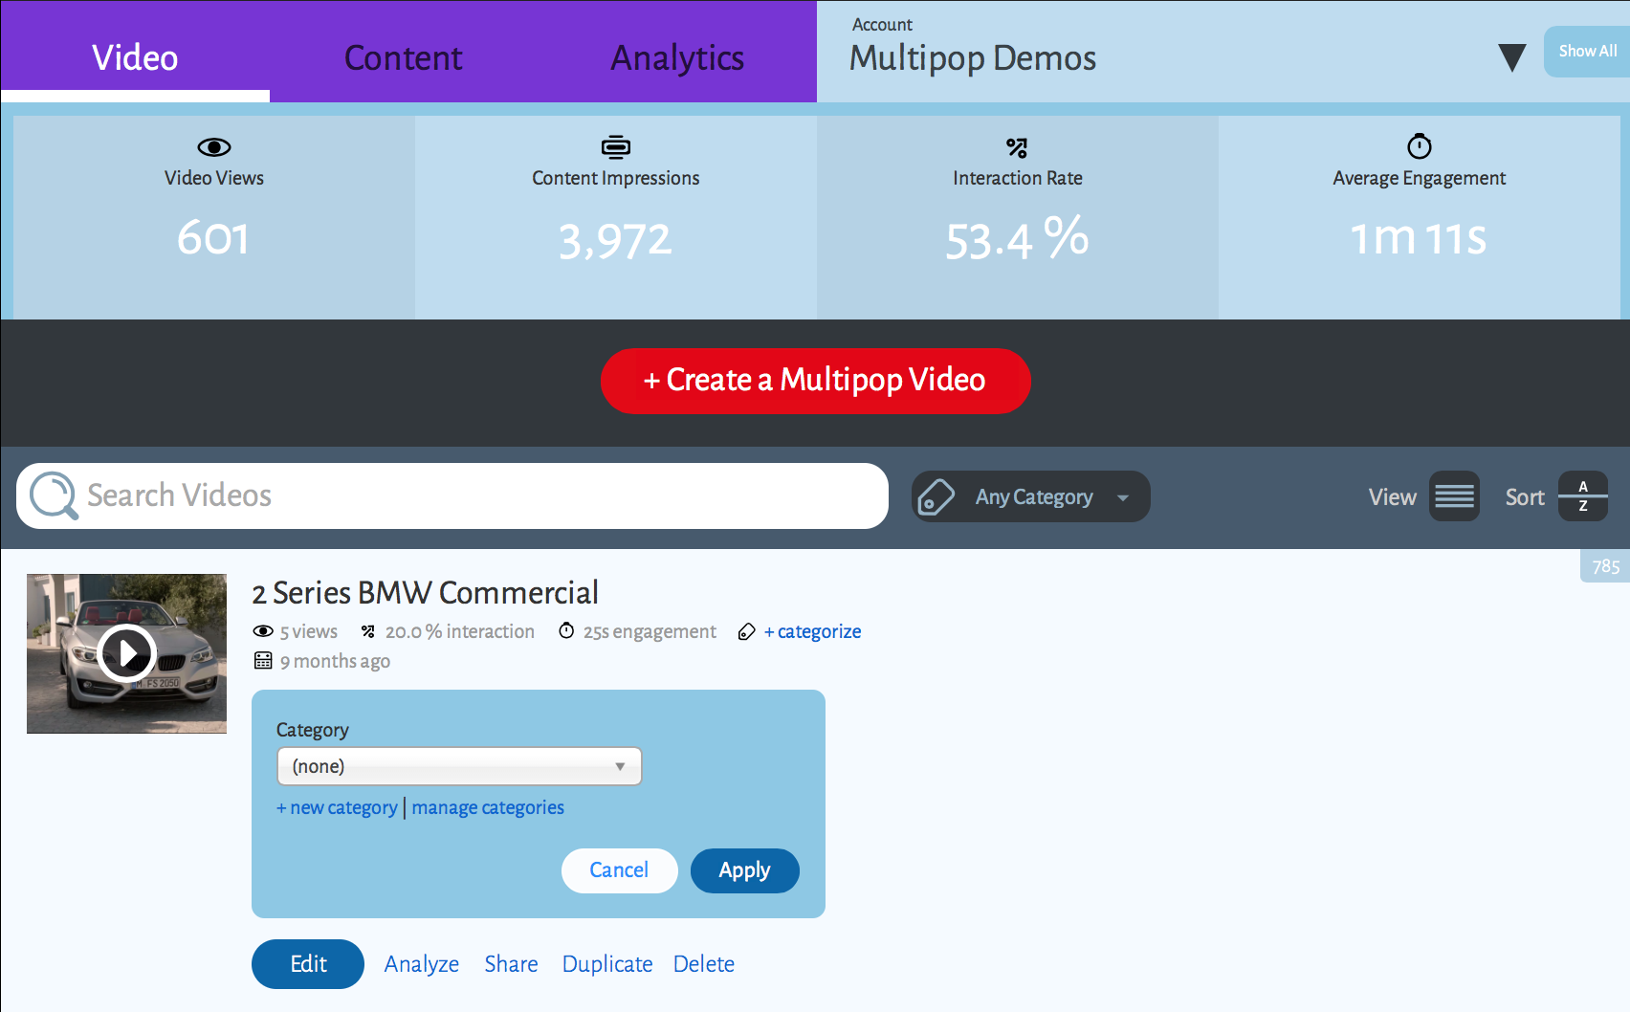Viewport: 1630px width, 1012px height.
Task: Click the Share link
Action: pyautogui.click(x=511, y=964)
